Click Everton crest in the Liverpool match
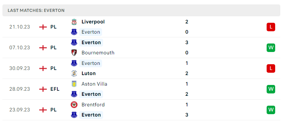 (x=74, y=32)
